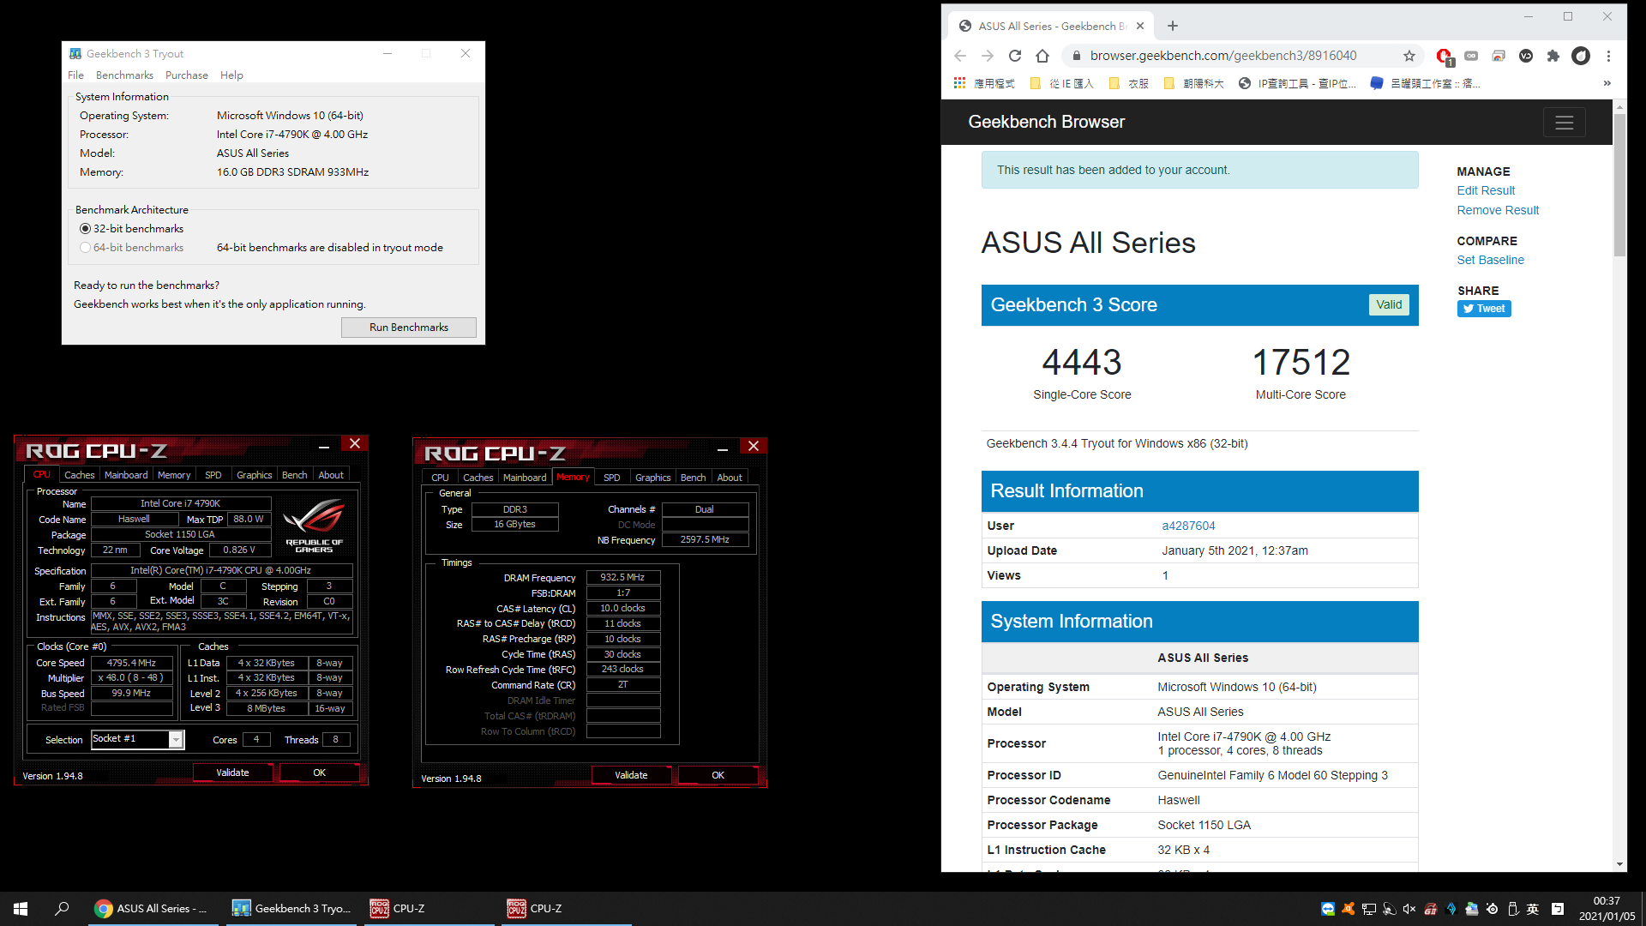The height and width of the screenshot is (926, 1646).
Task: Open Graphics tab in right CPU-Z window
Action: point(653,478)
